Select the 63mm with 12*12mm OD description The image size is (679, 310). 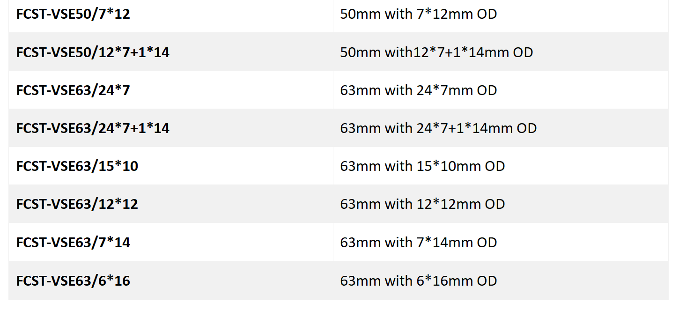click(422, 204)
